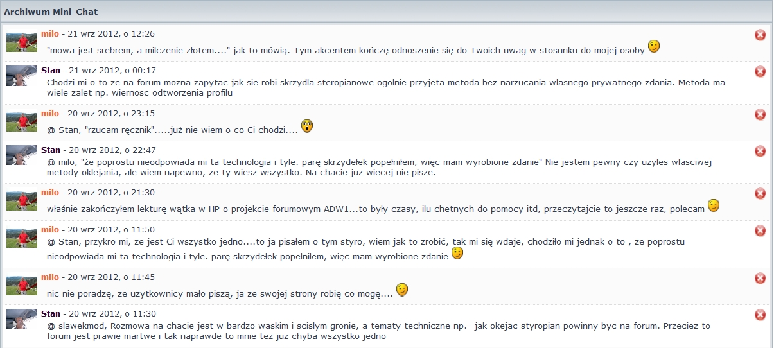Image resolution: width=774 pixels, height=348 pixels.
Task: Open milo's profile from 21 wrz 12:26 post
Action: click(x=50, y=33)
